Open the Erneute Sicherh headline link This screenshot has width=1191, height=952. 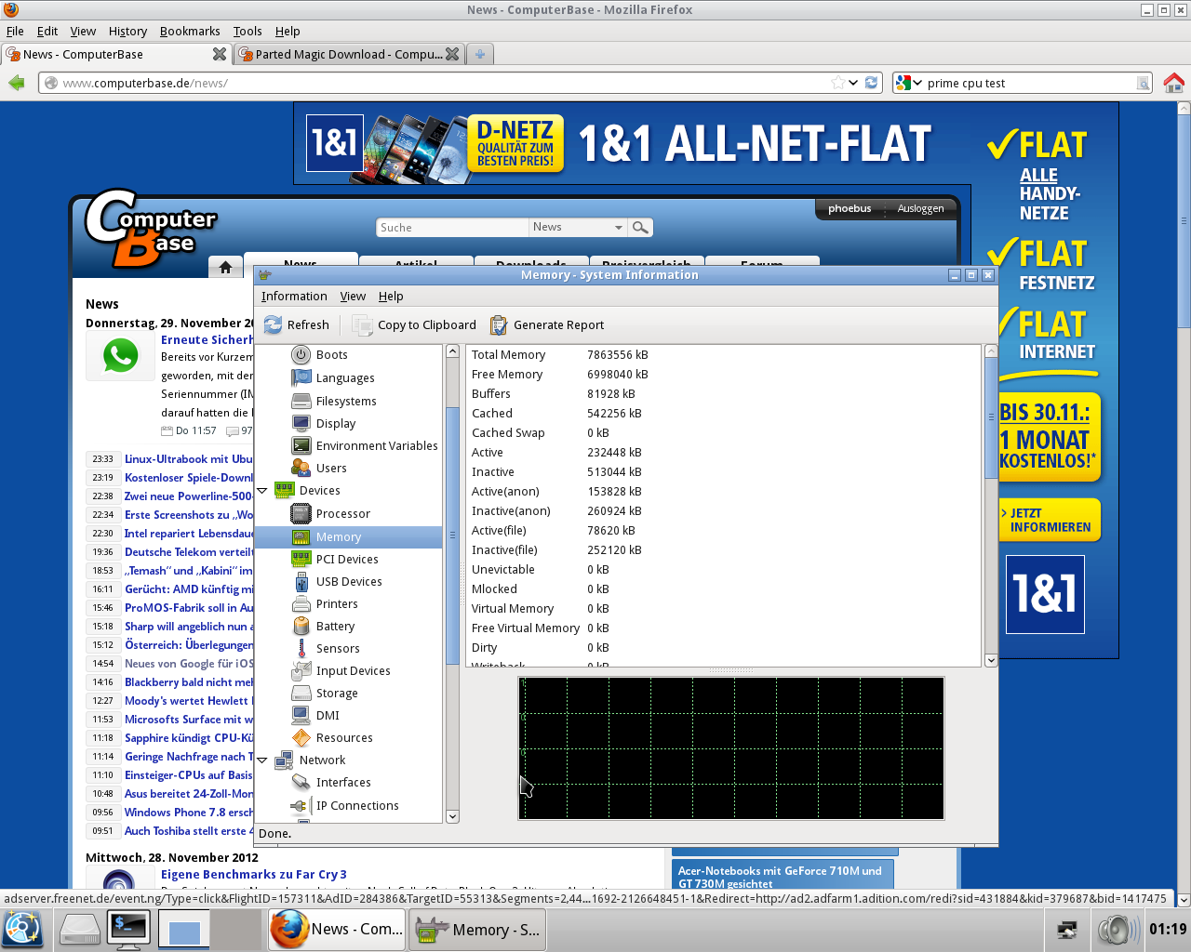[207, 339]
